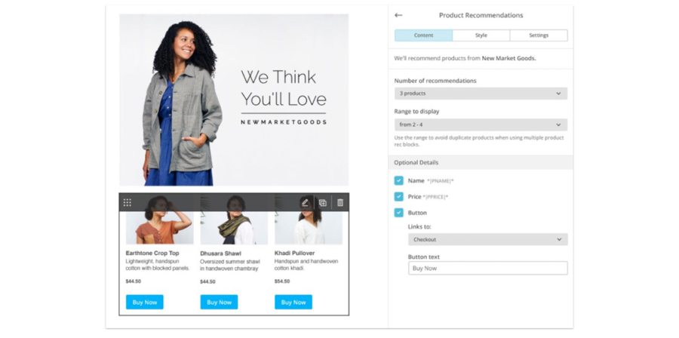The width and height of the screenshot is (679, 338).
Task: Open the Settings tab
Action: 539,35
